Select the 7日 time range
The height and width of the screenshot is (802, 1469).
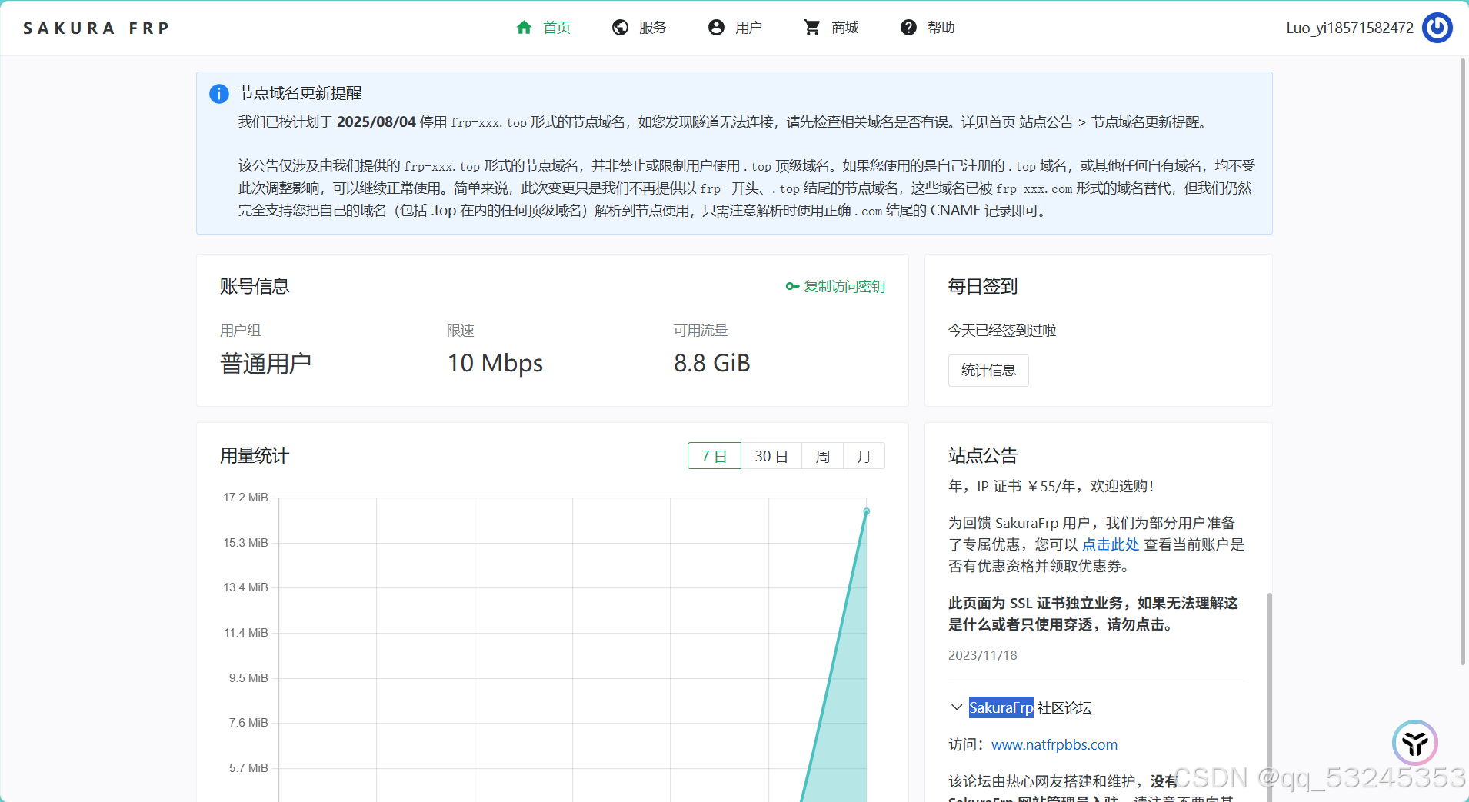714,455
